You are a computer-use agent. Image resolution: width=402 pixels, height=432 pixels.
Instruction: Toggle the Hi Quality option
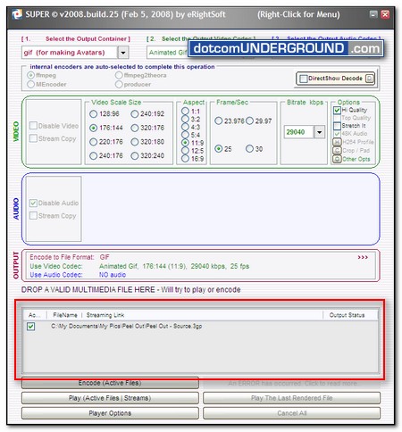pos(337,110)
